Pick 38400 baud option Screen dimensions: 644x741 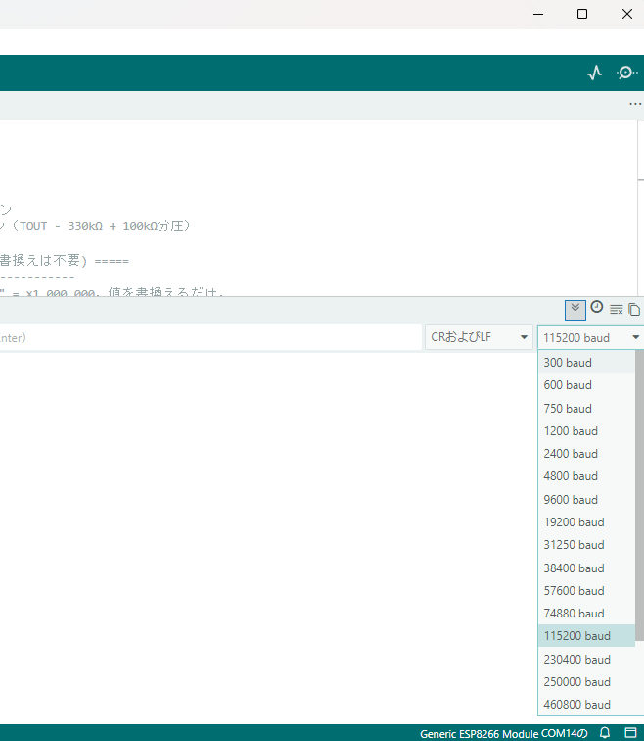[x=586, y=568]
